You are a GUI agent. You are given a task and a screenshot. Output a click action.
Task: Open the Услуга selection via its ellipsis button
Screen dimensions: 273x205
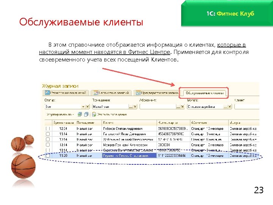[x=225, y=107]
